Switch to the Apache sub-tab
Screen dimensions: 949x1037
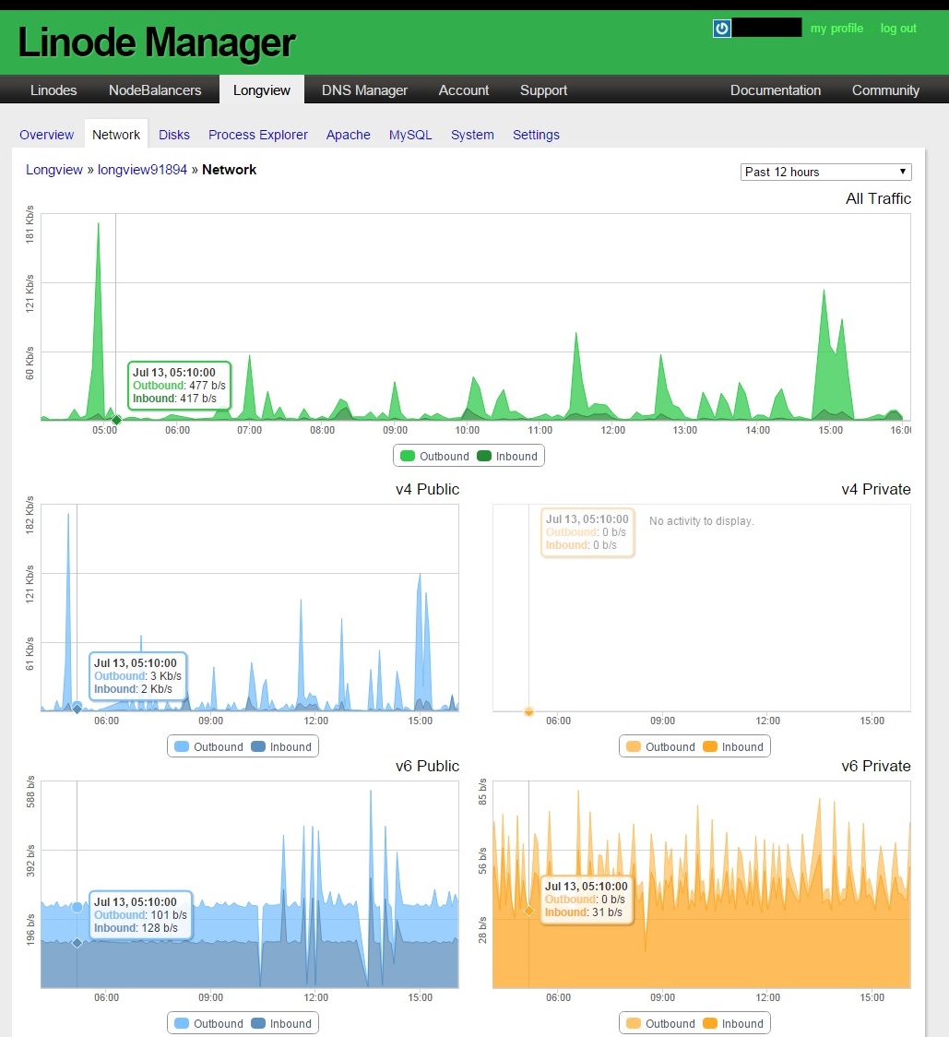[348, 135]
